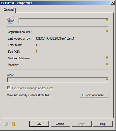Click the Total items label
Image resolution: width=116 pixels, height=131 pixels.
click(15, 45)
